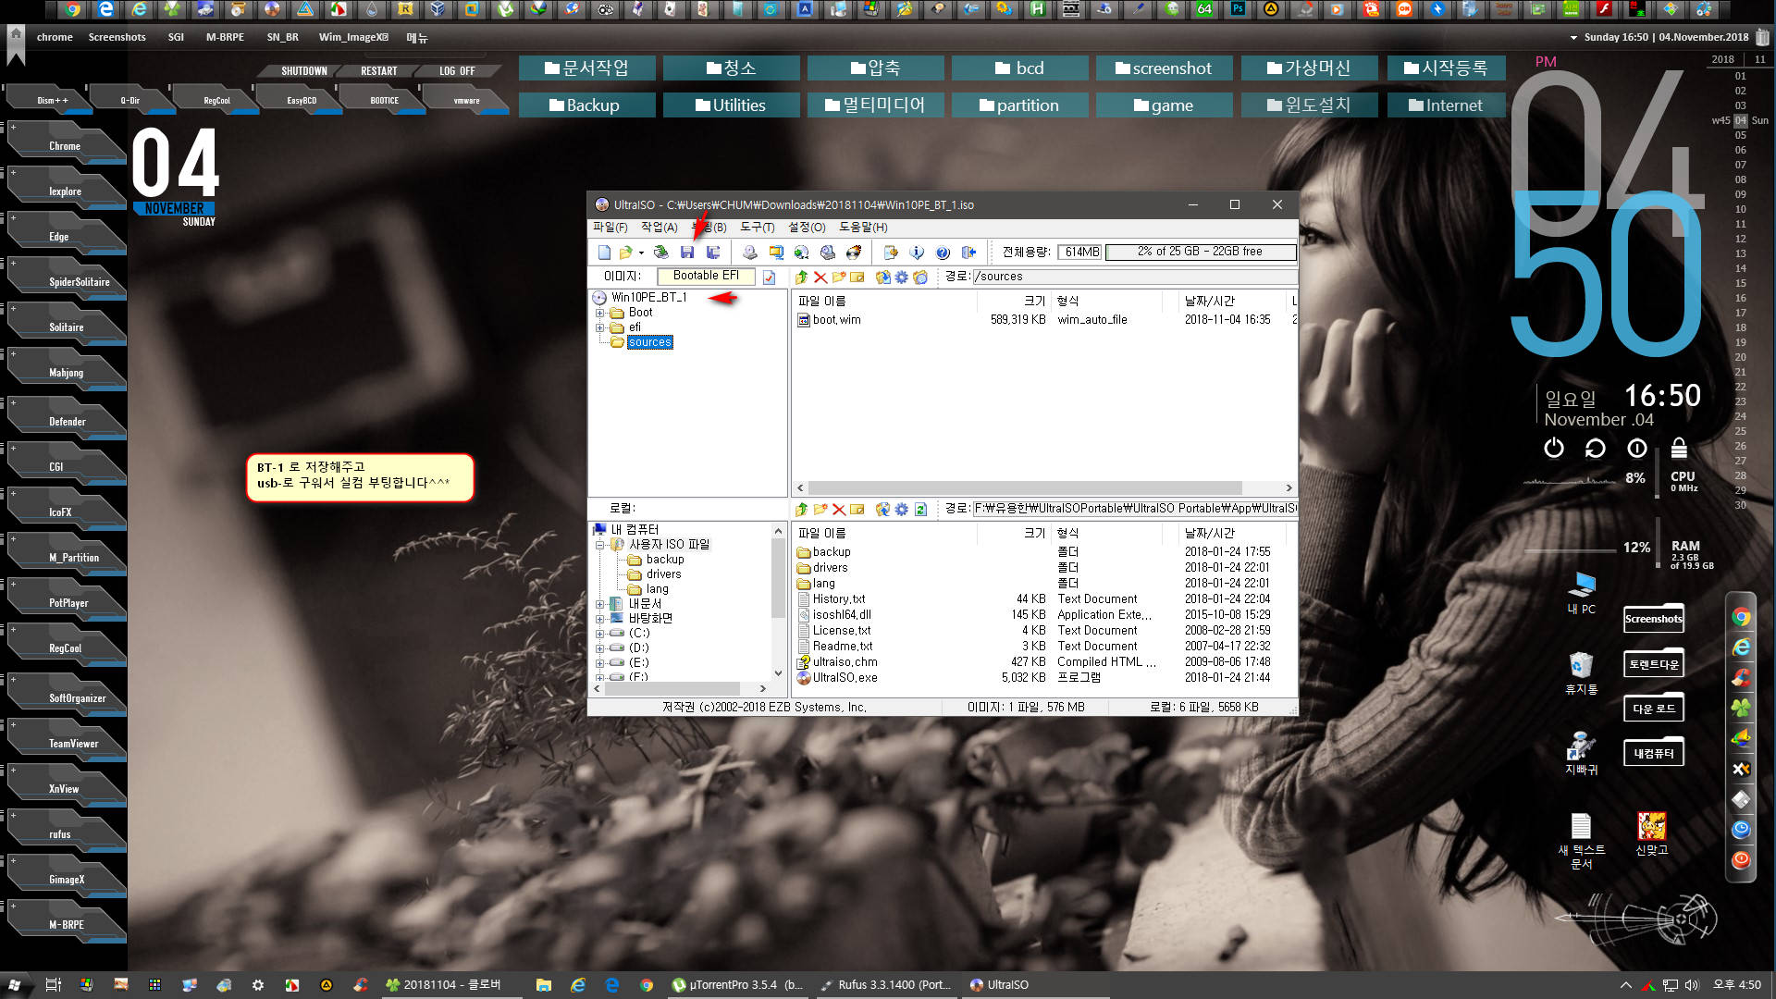
Task: Click the Save floppy disk icon
Action: (687, 253)
